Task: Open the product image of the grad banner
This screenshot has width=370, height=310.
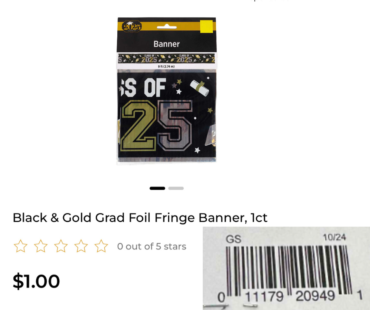Action: tap(166, 90)
